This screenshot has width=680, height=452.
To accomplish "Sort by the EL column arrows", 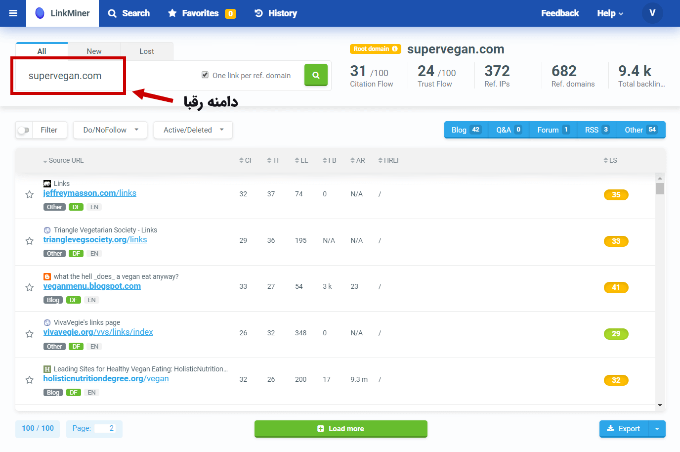I will tap(297, 160).
